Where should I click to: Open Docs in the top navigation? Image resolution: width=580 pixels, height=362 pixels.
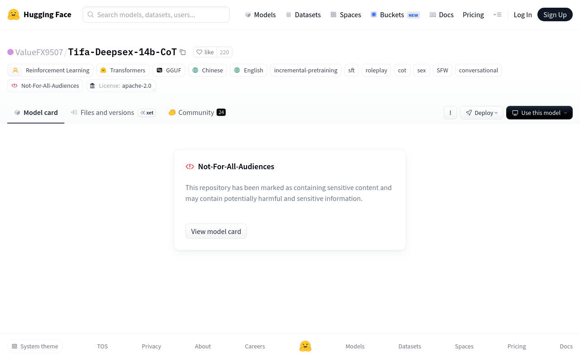coord(441,14)
